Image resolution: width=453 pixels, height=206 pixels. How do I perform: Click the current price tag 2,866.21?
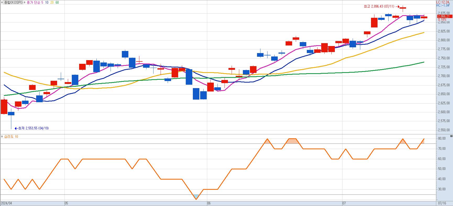click(x=445, y=16)
